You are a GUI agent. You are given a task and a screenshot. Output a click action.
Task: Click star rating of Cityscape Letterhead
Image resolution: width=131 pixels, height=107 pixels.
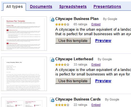click(x=62, y=65)
